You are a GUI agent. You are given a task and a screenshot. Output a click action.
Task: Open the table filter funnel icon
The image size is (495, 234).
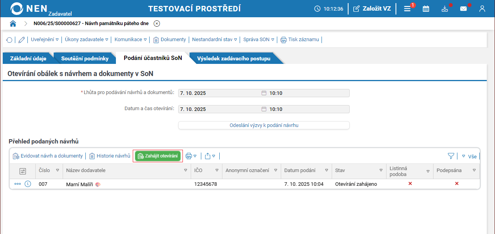click(x=451, y=156)
